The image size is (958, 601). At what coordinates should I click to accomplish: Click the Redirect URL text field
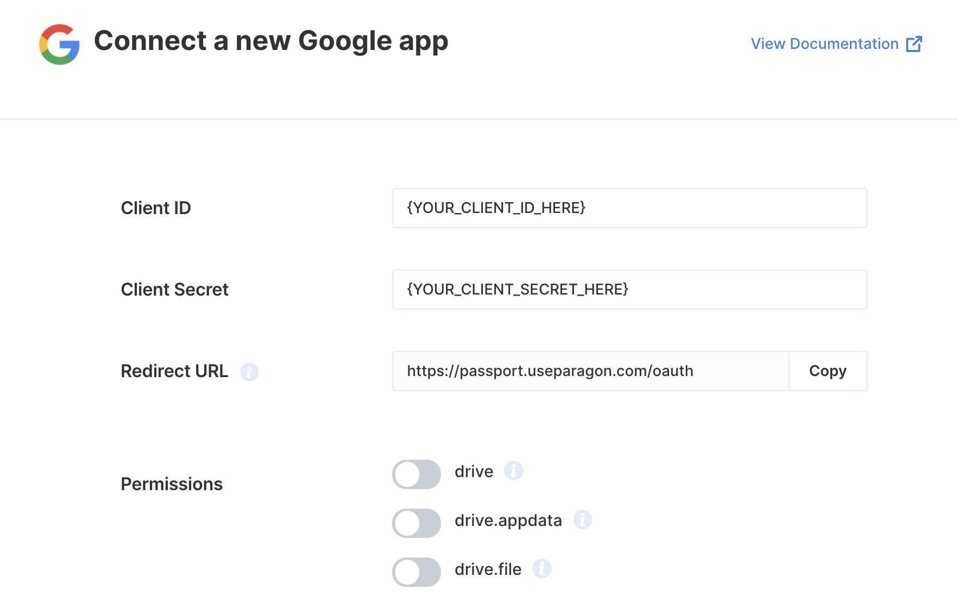[x=591, y=371]
